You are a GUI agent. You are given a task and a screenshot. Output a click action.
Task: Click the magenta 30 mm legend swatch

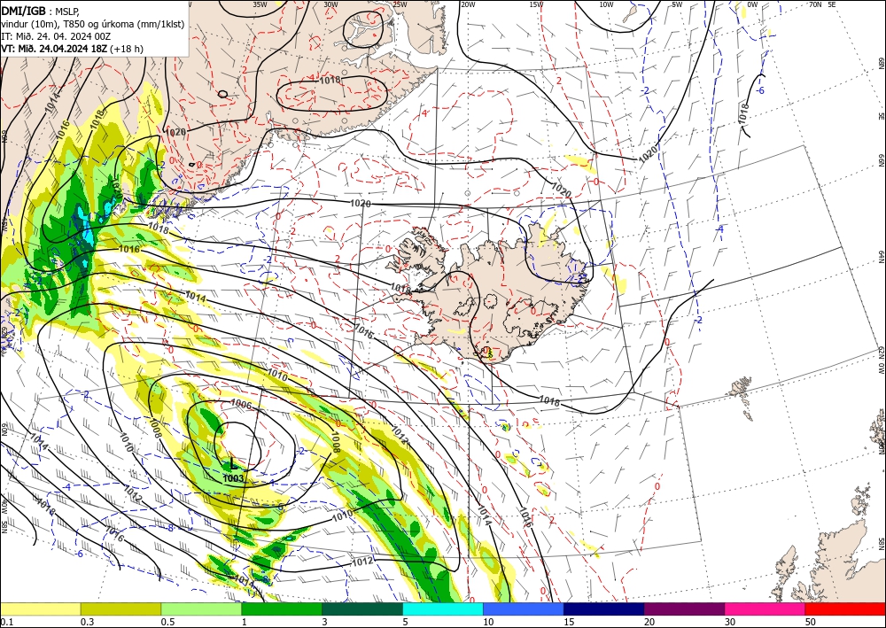click(x=766, y=609)
